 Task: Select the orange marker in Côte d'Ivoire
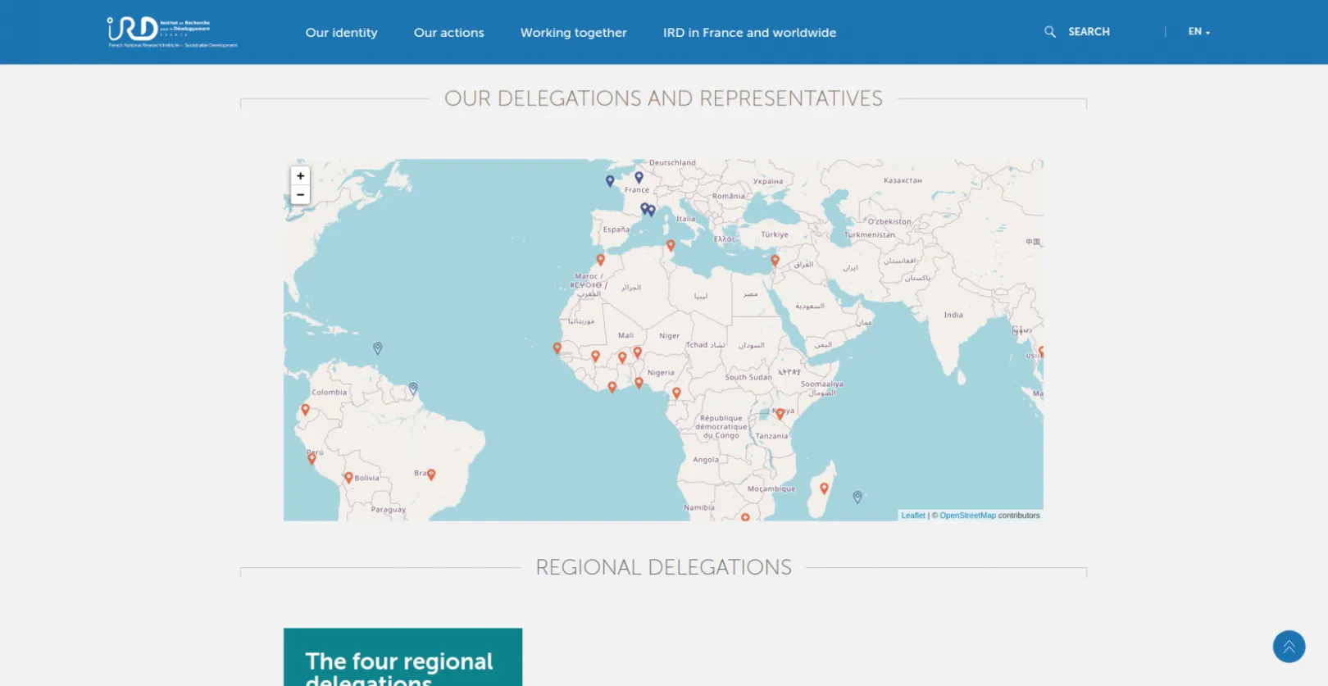(612, 387)
